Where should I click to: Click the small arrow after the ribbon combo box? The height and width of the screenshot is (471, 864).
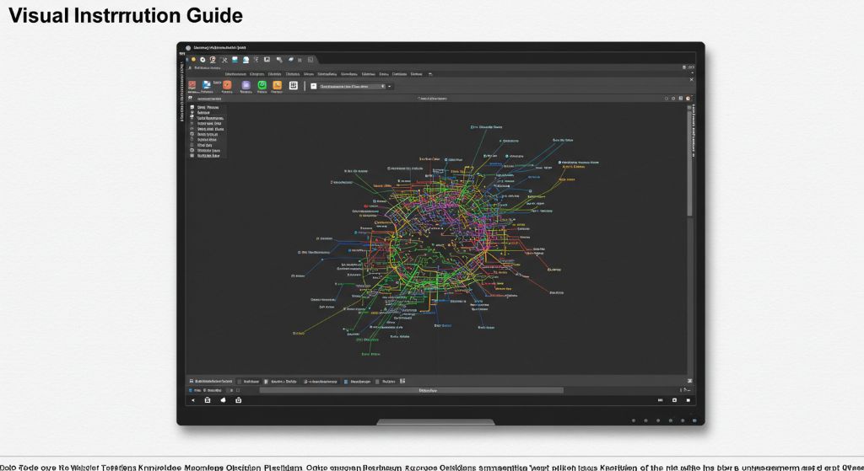point(390,86)
